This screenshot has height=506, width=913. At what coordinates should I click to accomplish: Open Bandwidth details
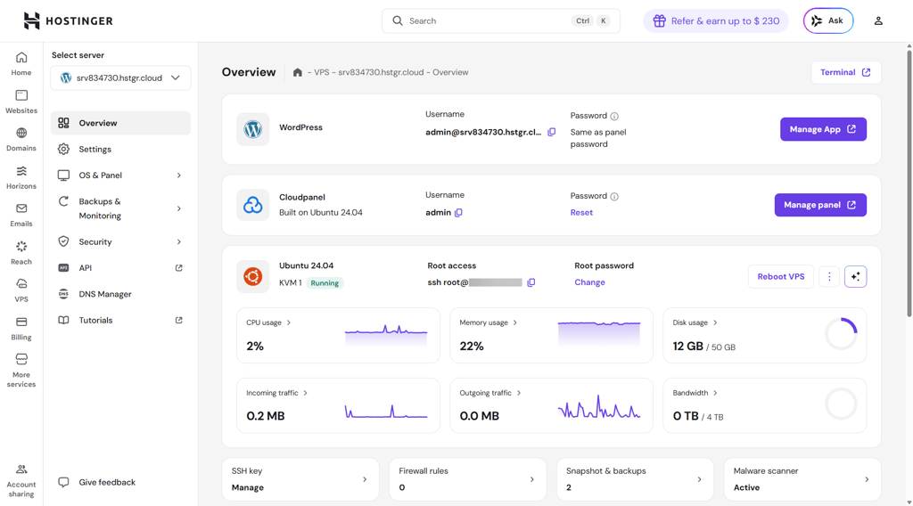coord(695,393)
